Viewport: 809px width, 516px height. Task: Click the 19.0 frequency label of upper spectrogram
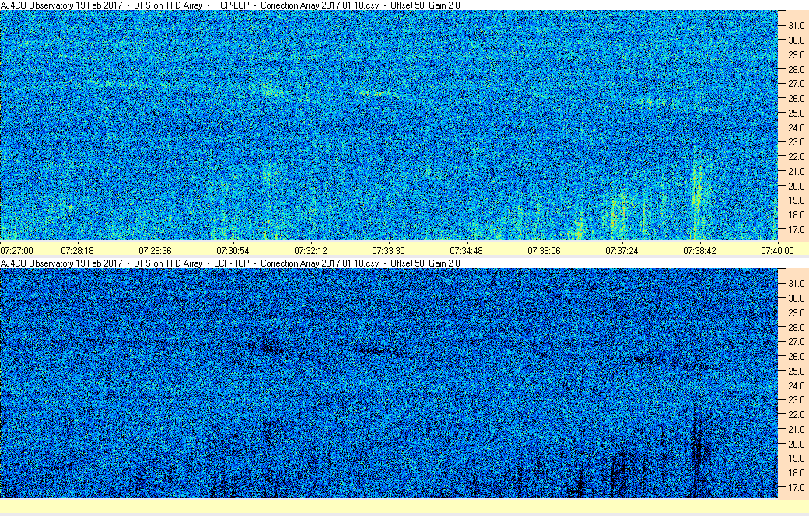(796, 200)
